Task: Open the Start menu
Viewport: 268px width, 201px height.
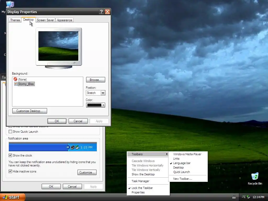Action: [x=13, y=197]
